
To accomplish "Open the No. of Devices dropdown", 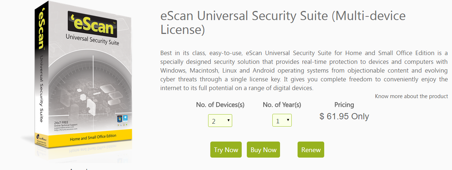I will pos(220,121).
